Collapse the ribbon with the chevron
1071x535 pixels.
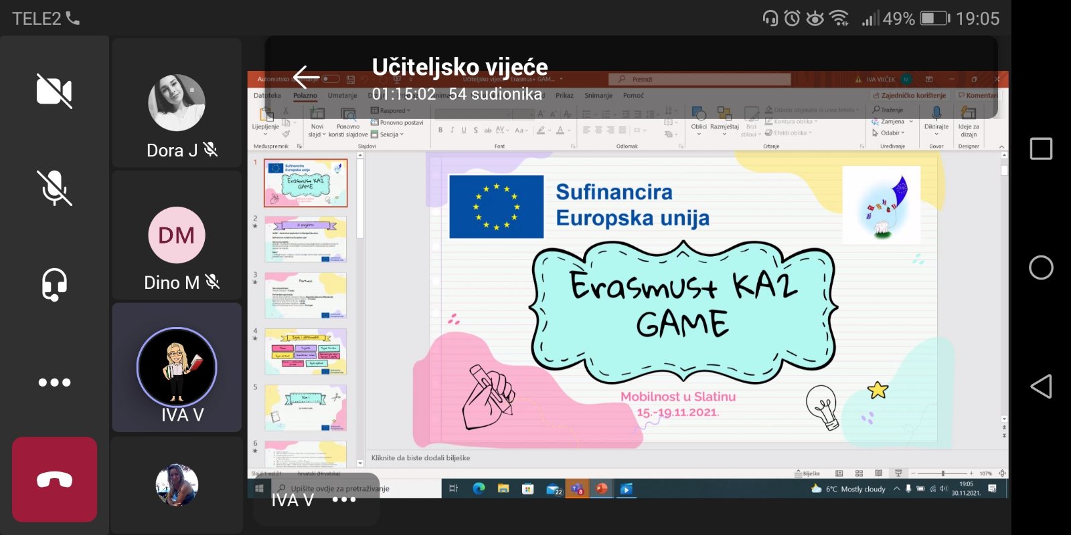pyautogui.click(x=1001, y=146)
